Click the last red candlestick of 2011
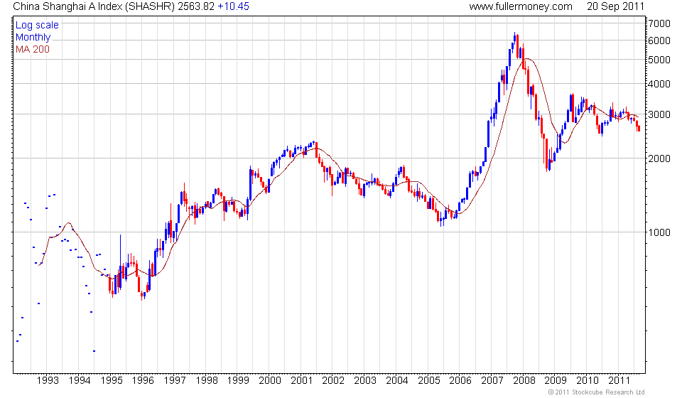Viewport: 682px width, 398px height. [639, 129]
